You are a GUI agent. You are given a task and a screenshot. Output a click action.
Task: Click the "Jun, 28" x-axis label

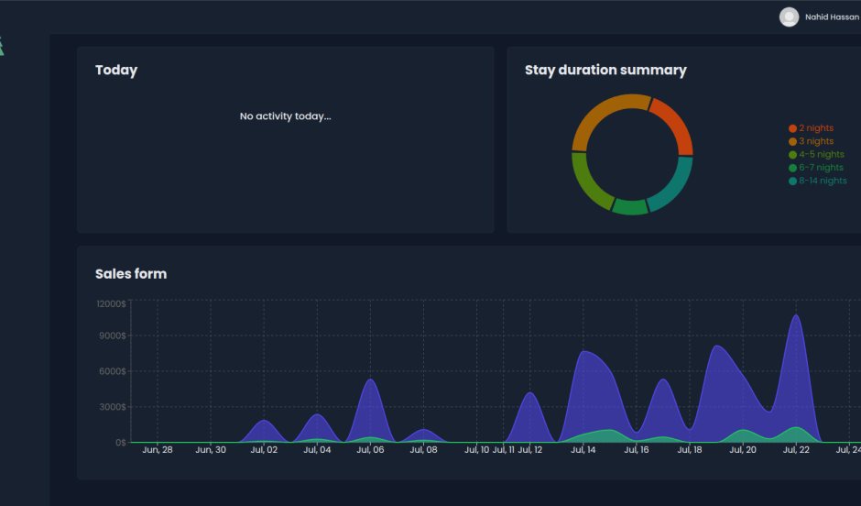(158, 450)
